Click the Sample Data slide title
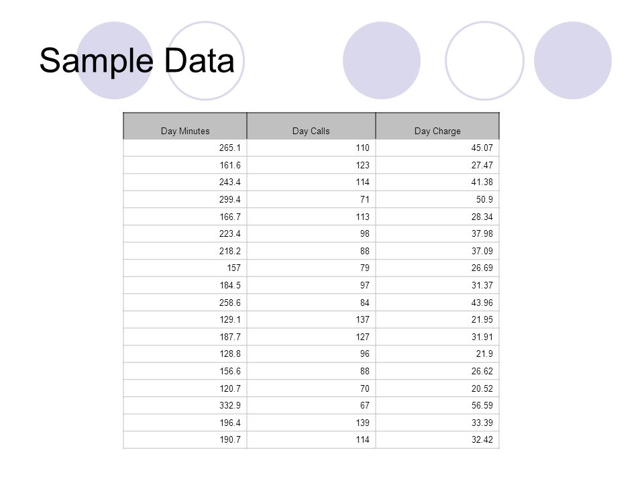This screenshot has height=483, width=644. [137, 60]
